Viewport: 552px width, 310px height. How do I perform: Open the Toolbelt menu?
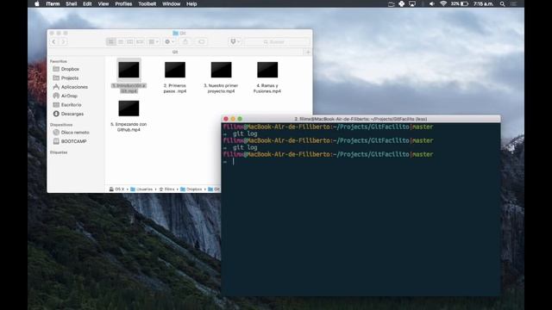pyautogui.click(x=147, y=3)
